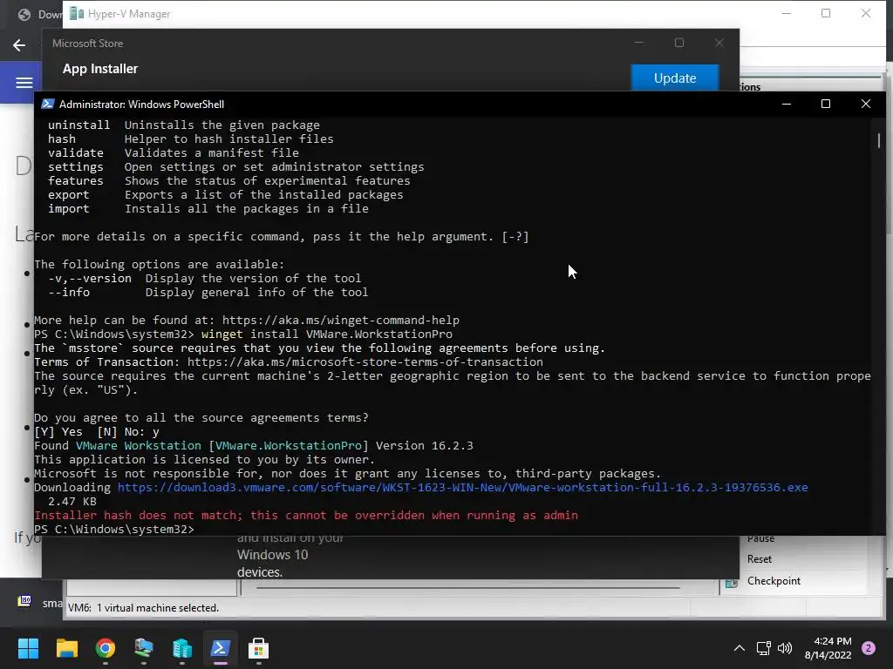
Task: Maximize the PowerShell window
Action: coord(826,104)
